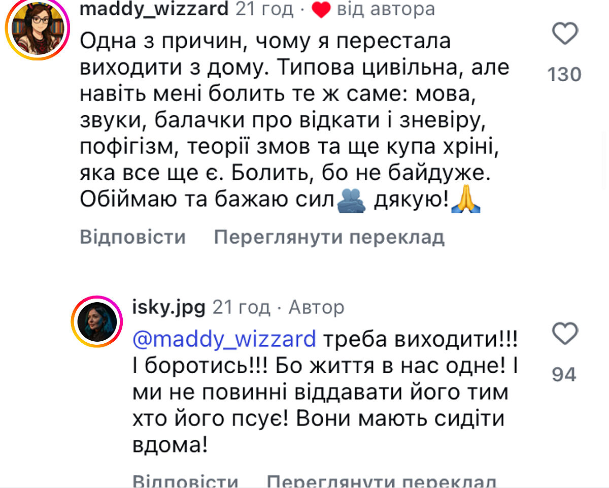The width and height of the screenshot is (609, 488).
Task: Open the isky.jpg username profile link
Action: 168,307
